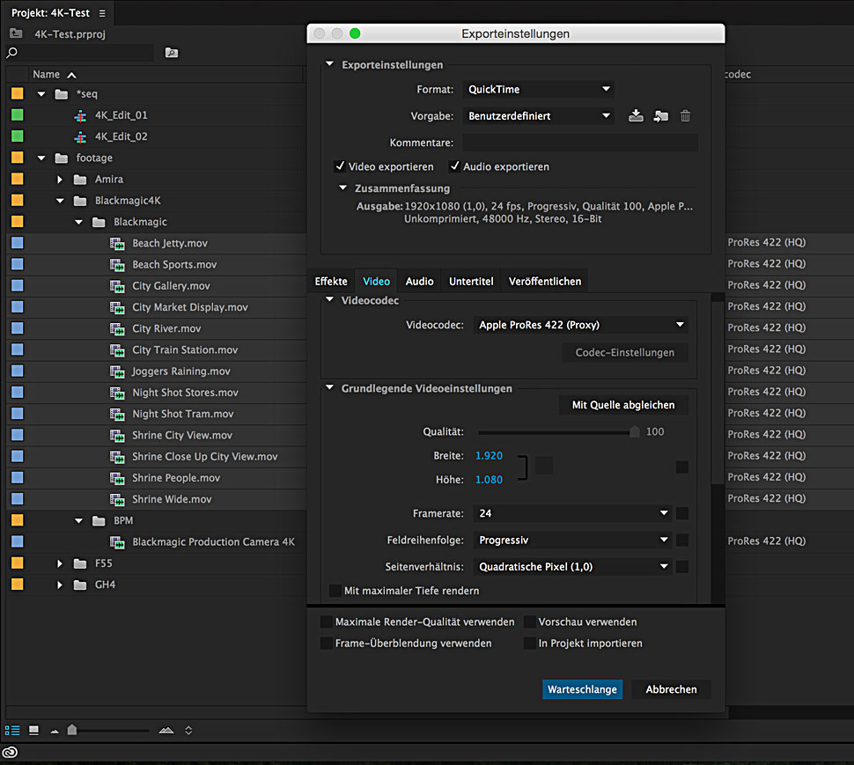Open the Format dropdown showing QuickTime
Viewport: 854px width, 765px height.
[x=538, y=90]
